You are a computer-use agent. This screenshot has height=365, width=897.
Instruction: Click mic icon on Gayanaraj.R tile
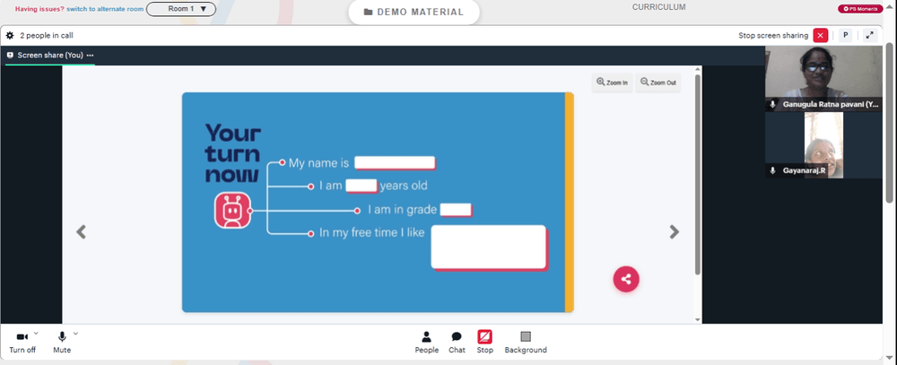pyautogui.click(x=773, y=170)
